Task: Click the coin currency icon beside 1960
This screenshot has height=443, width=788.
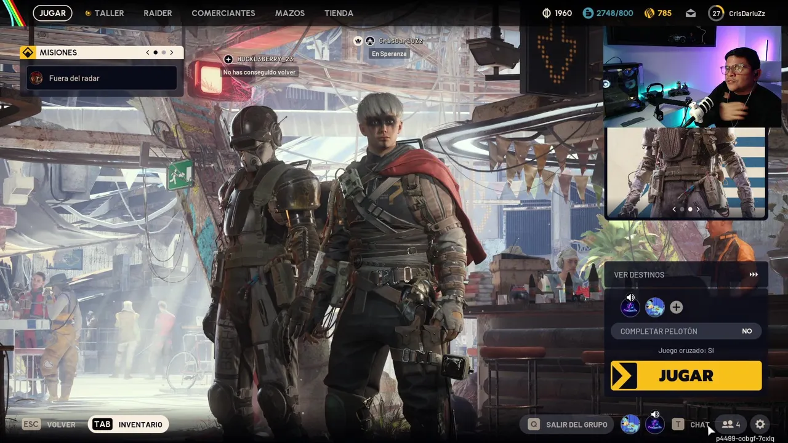Action: [x=547, y=13]
